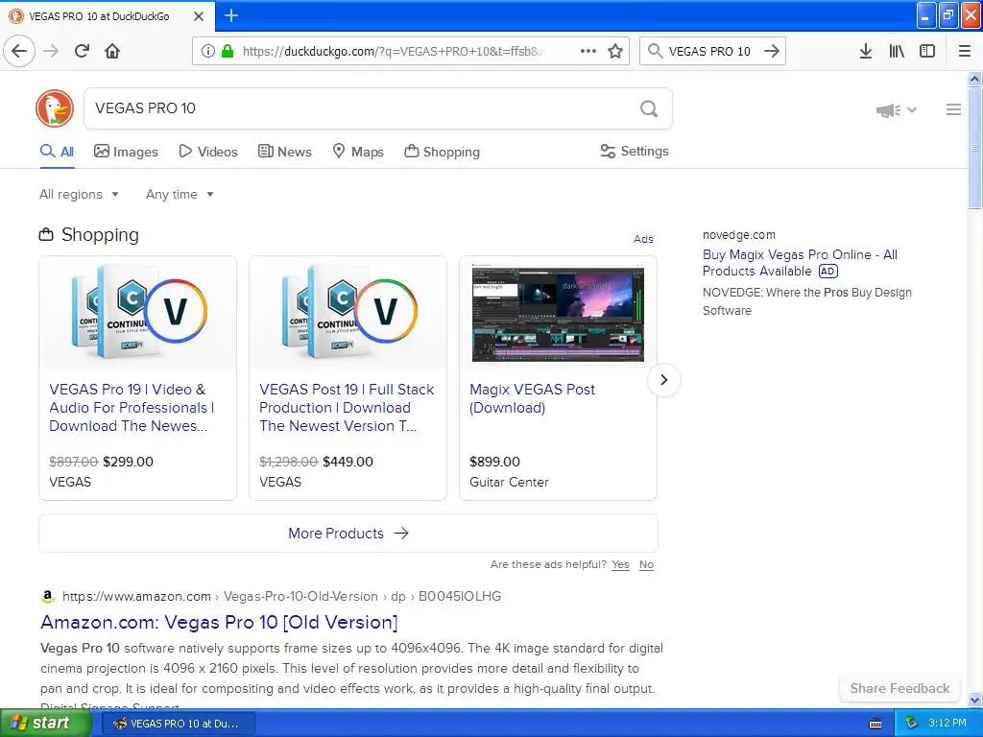Click the Amazon result URL breadcrumb
The height and width of the screenshot is (737, 983).
pyautogui.click(x=281, y=596)
